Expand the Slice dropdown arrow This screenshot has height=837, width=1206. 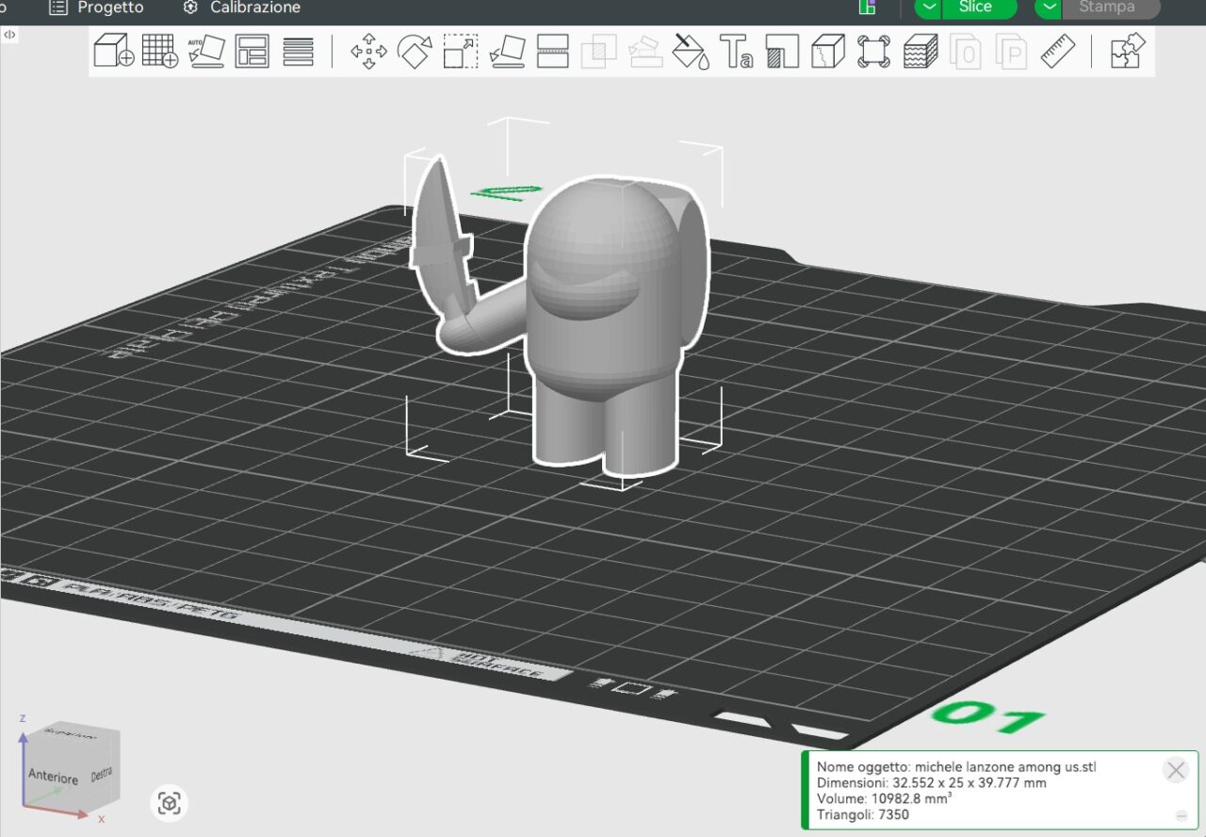[x=929, y=8]
